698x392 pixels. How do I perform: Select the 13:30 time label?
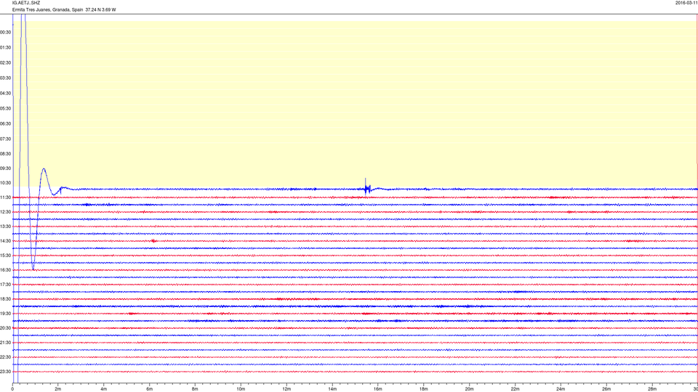pos(5,226)
